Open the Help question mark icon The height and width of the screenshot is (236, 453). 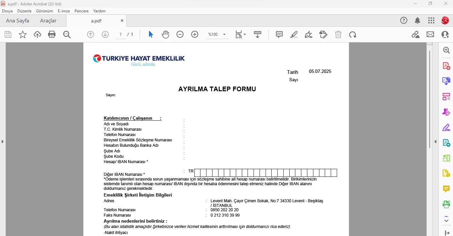(x=404, y=21)
